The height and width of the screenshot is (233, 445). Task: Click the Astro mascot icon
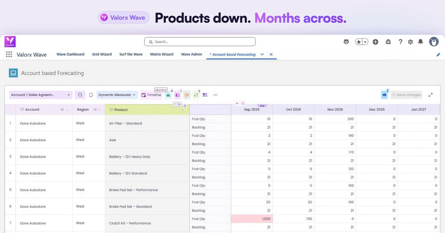tap(346, 42)
